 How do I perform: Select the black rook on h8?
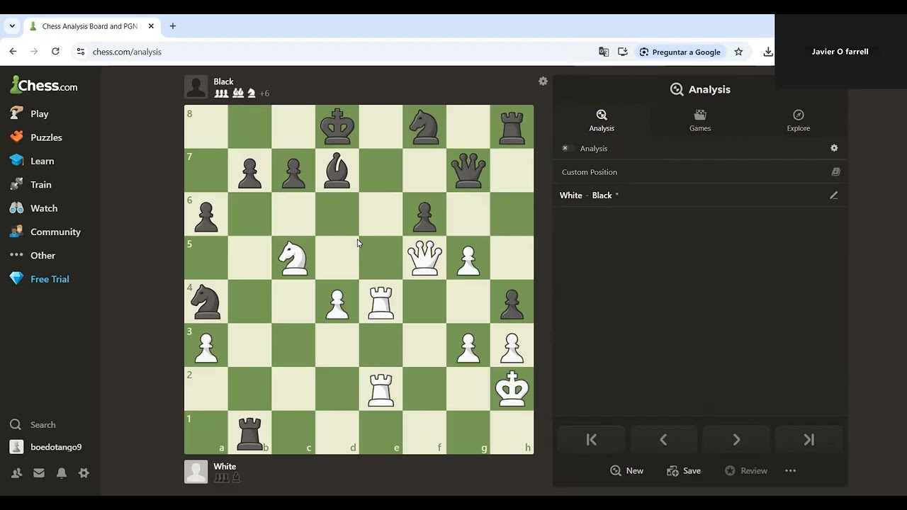tap(512, 127)
